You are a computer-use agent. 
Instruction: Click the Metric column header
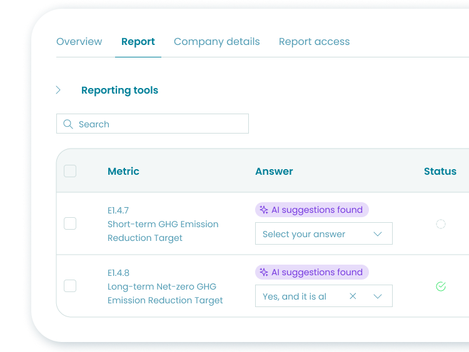pos(123,171)
